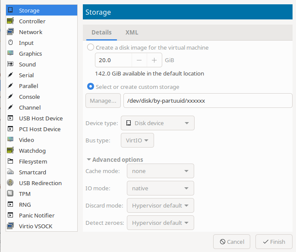Select 'Create a disk image' radio option
The image size is (296, 252).
(91, 47)
